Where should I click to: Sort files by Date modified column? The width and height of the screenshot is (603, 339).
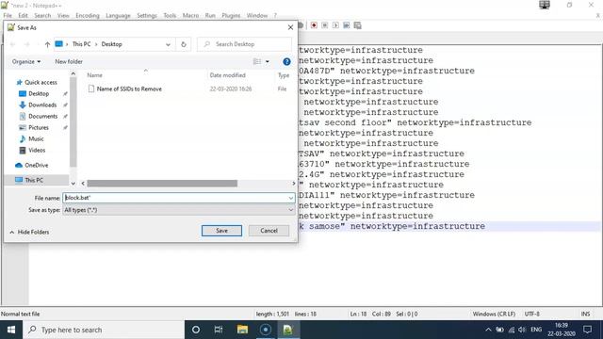(x=228, y=75)
